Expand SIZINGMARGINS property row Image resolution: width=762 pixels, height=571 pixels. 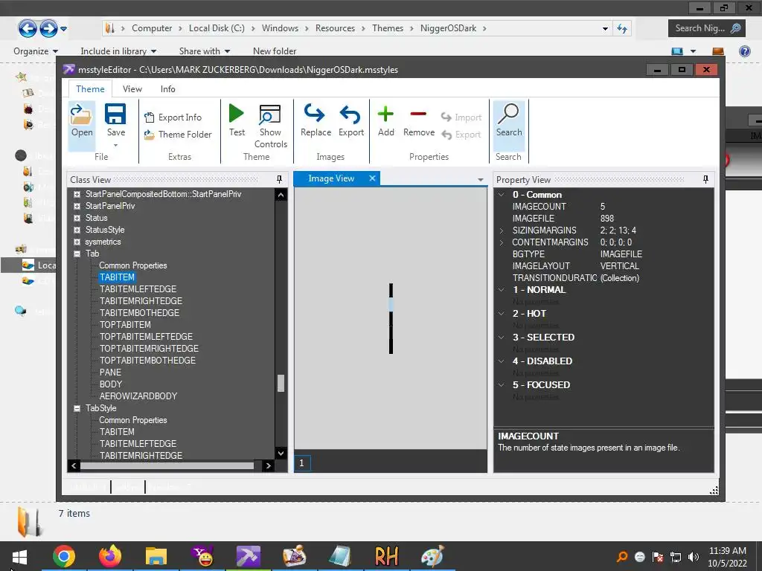coord(502,230)
